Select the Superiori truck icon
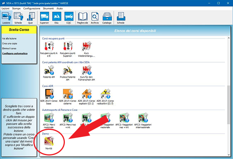233x159 pixels. click(x=44, y=17)
